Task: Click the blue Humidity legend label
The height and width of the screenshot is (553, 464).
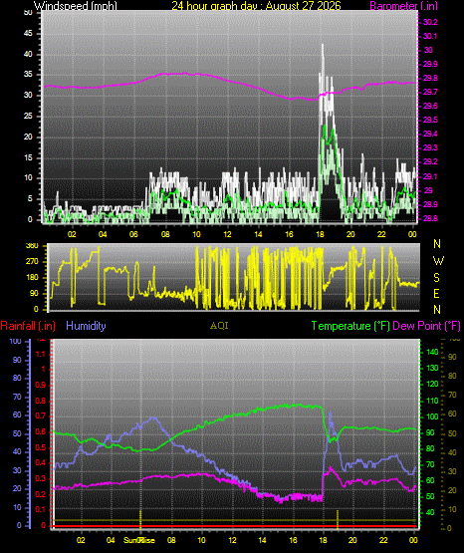Action: (86, 326)
